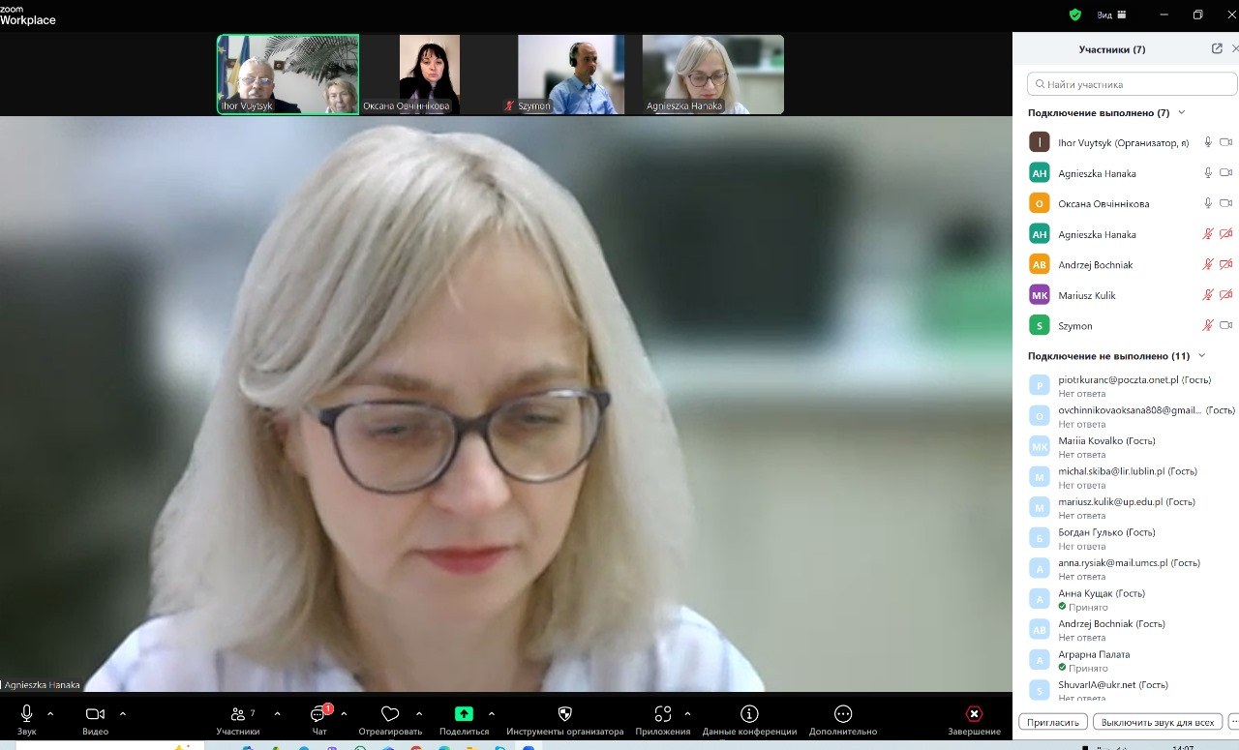Toggle microphone mute in toolbar

pos(26,714)
